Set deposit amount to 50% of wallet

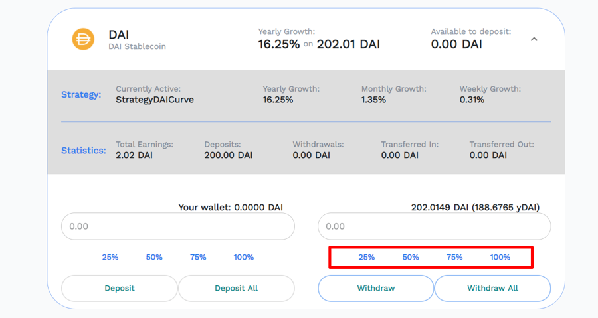tap(154, 257)
